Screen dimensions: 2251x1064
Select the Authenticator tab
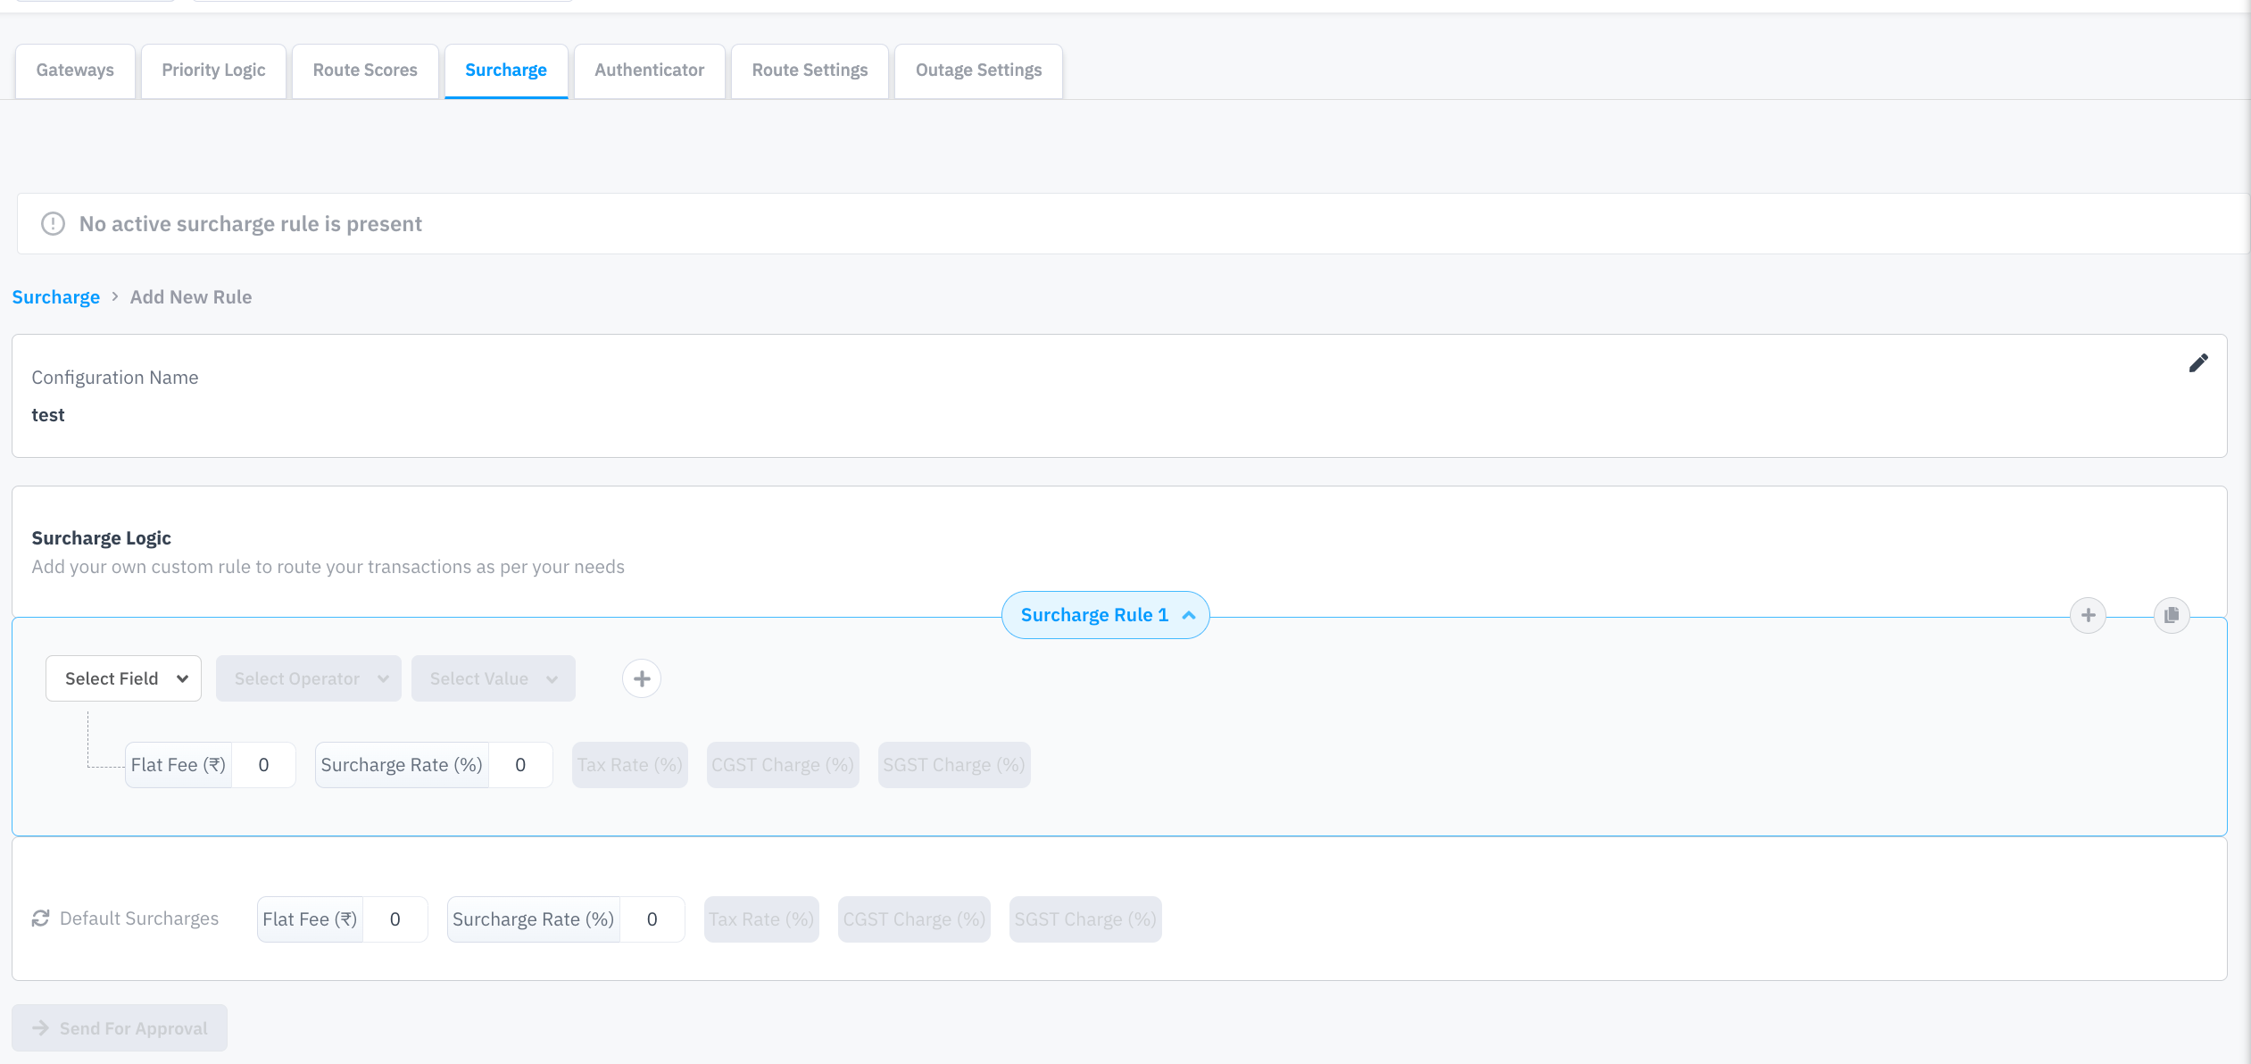pyautogui.click(x=649, y=71)
